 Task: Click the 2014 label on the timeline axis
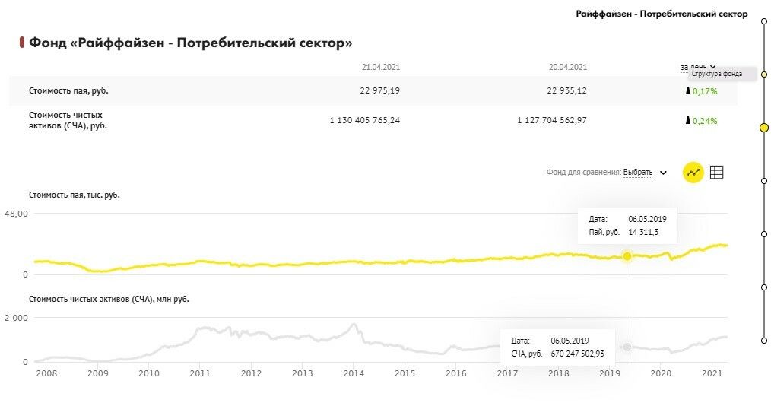[x=354, y=373]
